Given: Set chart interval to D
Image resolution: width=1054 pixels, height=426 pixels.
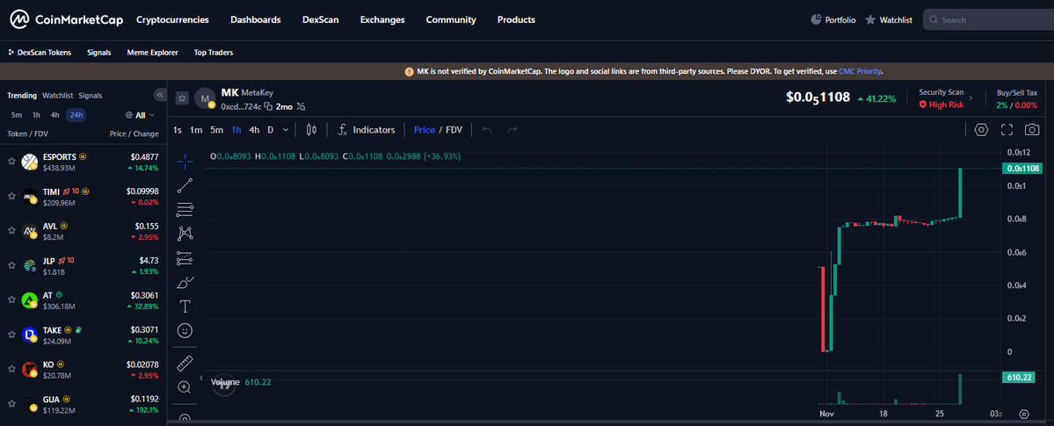Looking at the screenshot, I should pos(270,130).
